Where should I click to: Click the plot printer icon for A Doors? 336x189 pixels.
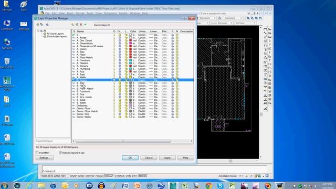173,49
